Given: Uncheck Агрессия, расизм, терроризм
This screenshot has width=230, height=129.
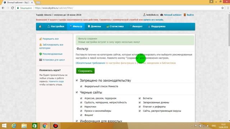Looking at the screenshot, I should [x=81, y=98].
